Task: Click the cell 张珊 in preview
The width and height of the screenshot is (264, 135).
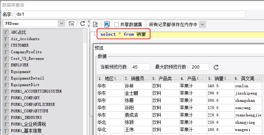Action: click(x=138, y=100)
